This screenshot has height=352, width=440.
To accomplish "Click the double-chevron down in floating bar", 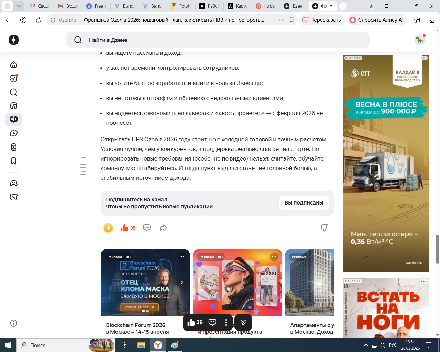I will tap(243, 322).
